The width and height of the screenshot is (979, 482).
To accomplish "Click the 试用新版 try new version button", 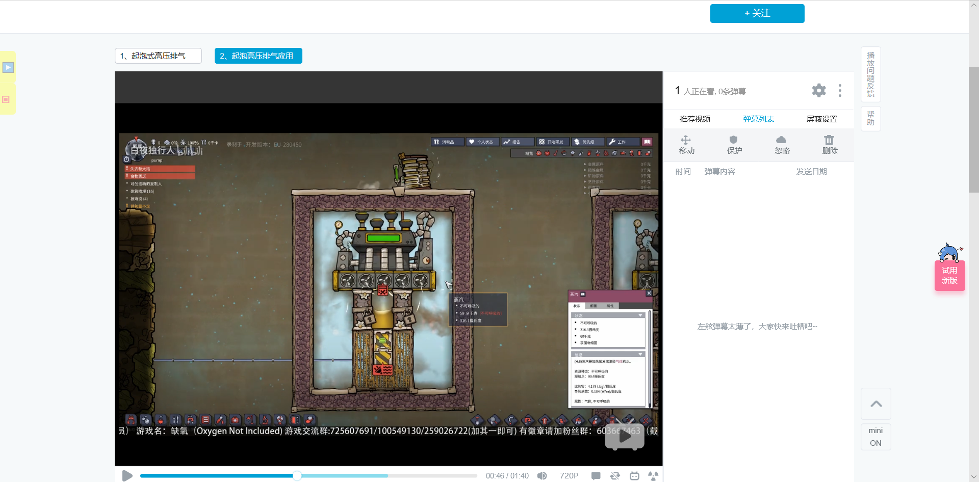I will coord(949,275).
